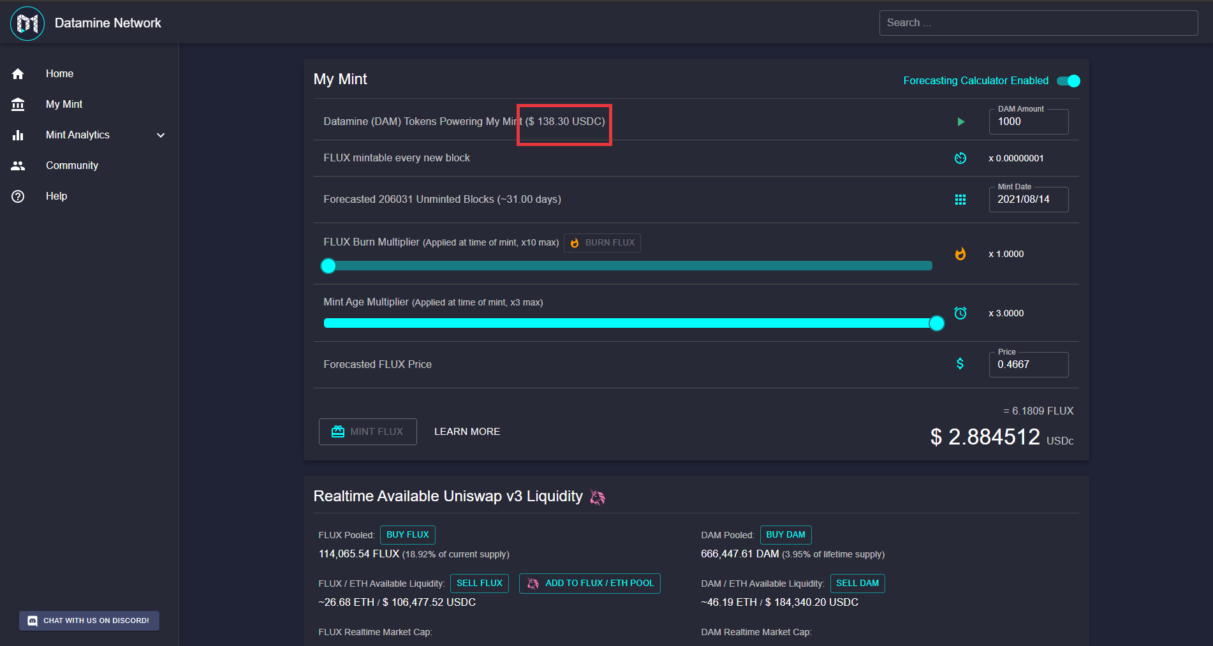Viewport: 1213px width, 646px height.
Task: Expand the Mint Analytics submenu chevron
Action: coord(161,135)
